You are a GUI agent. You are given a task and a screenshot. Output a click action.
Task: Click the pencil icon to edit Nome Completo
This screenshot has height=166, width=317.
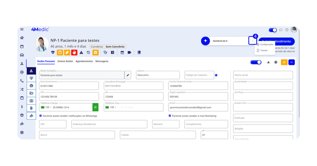click(x=128, y=75)
